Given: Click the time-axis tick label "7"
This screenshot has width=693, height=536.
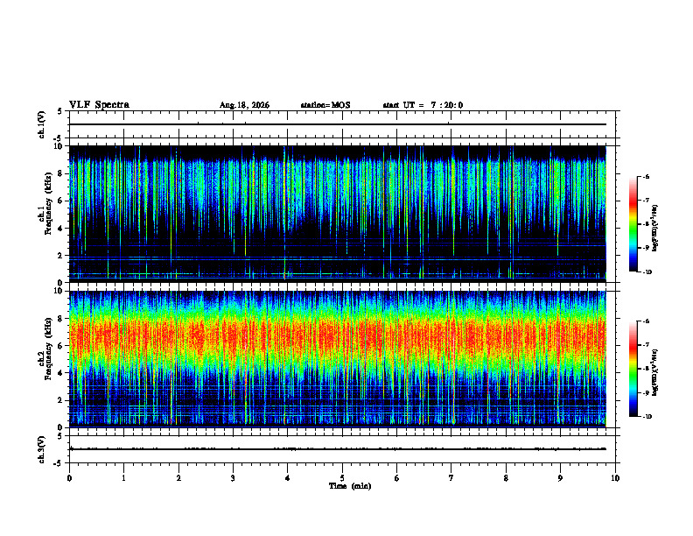Looking at the screenshot, I should click(451, 478).
